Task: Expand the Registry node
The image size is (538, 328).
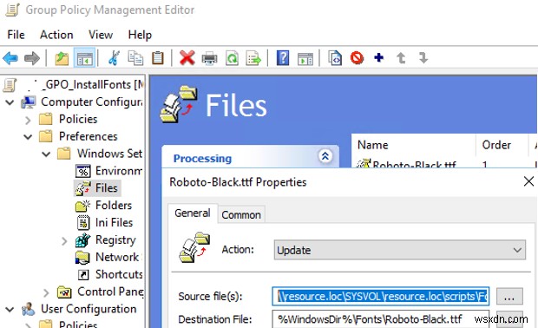Action: pos(64,241)
